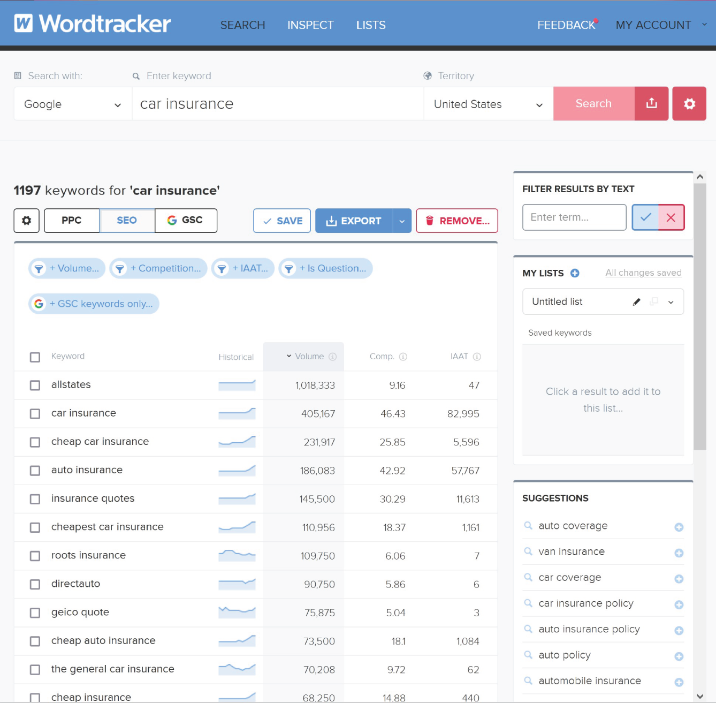Duplicate Untitled list using copy icon
Image resolution: width=716 pixels, height=703 pixels.
[x=654, y=301]
